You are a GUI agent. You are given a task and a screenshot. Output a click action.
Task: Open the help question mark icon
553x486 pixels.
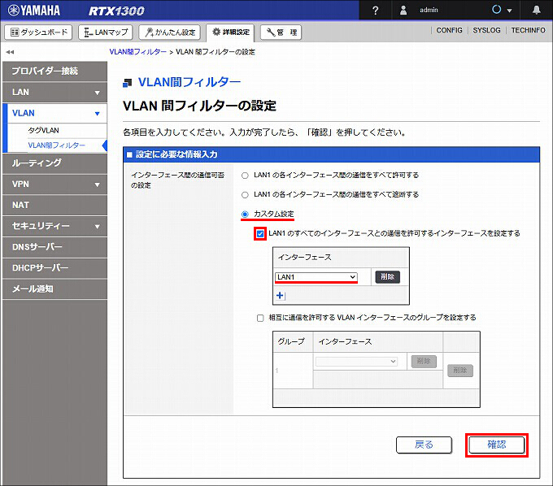(375, 11)
